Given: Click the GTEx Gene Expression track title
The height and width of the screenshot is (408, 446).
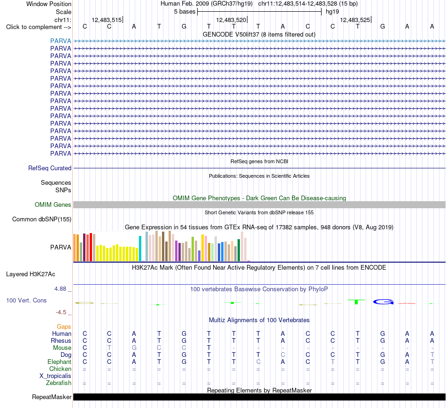Looking at the screenshot, I should point(259,227).
